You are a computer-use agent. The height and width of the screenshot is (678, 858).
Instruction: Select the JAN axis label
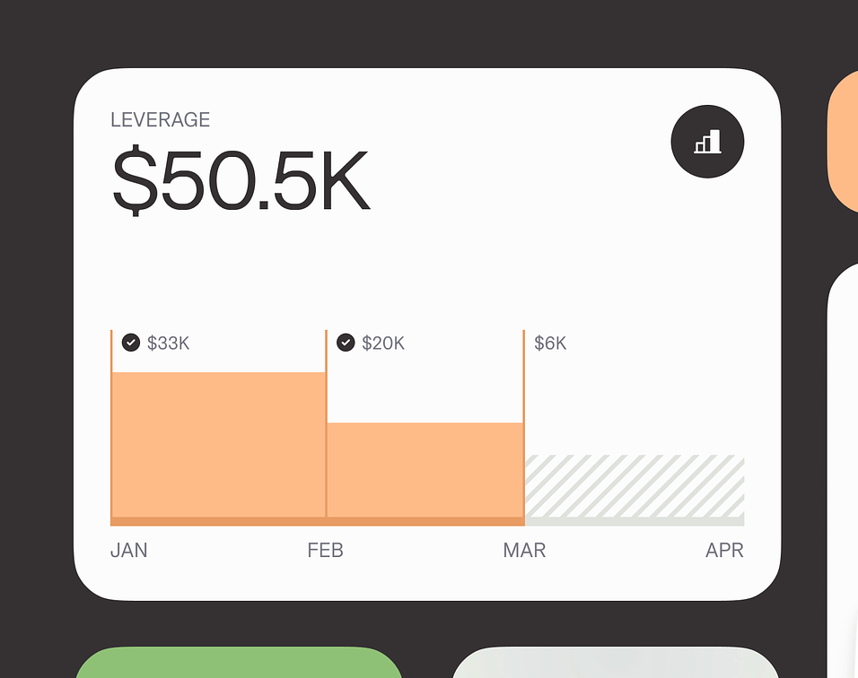coord(129,550)
